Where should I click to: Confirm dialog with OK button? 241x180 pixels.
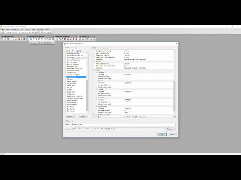point(162,135)
